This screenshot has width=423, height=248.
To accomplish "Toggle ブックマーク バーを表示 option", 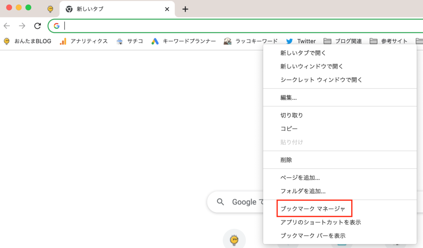I will click(x=340, y=236).
